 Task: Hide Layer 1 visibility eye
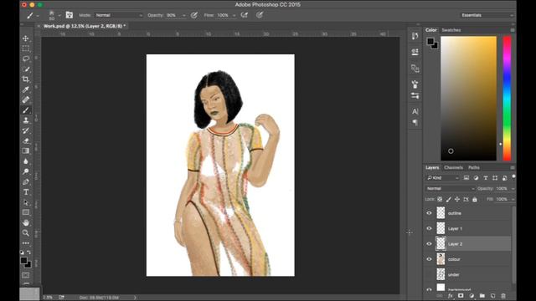point(429,228)
